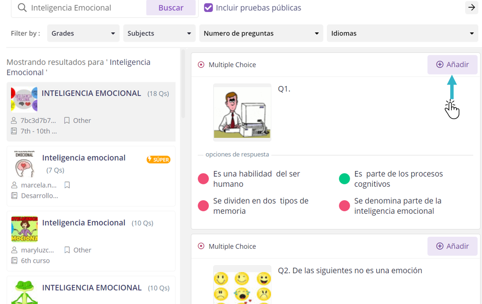Open the Idiomas language dropdown
Image resolution: width=482 pixels, height=304 pixels.
402,34
